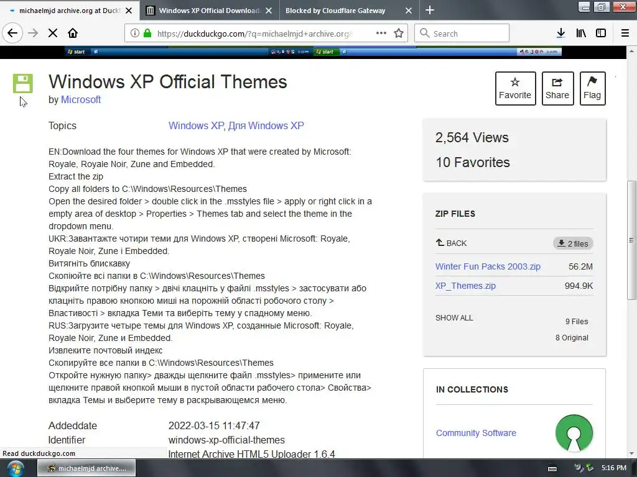Viewport: 637px width, 477px height.
Task: Switch to Windows XP Official Download tab
Action: tap(210, 11)
